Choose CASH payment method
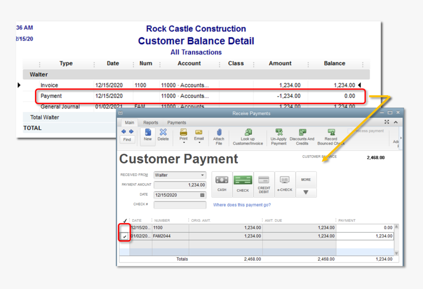This screenshot has height=289, width=423. 222,184
